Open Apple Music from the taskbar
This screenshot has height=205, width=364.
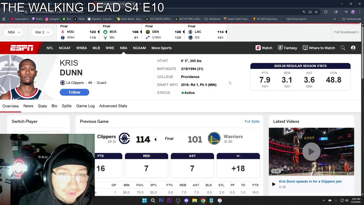220,200
